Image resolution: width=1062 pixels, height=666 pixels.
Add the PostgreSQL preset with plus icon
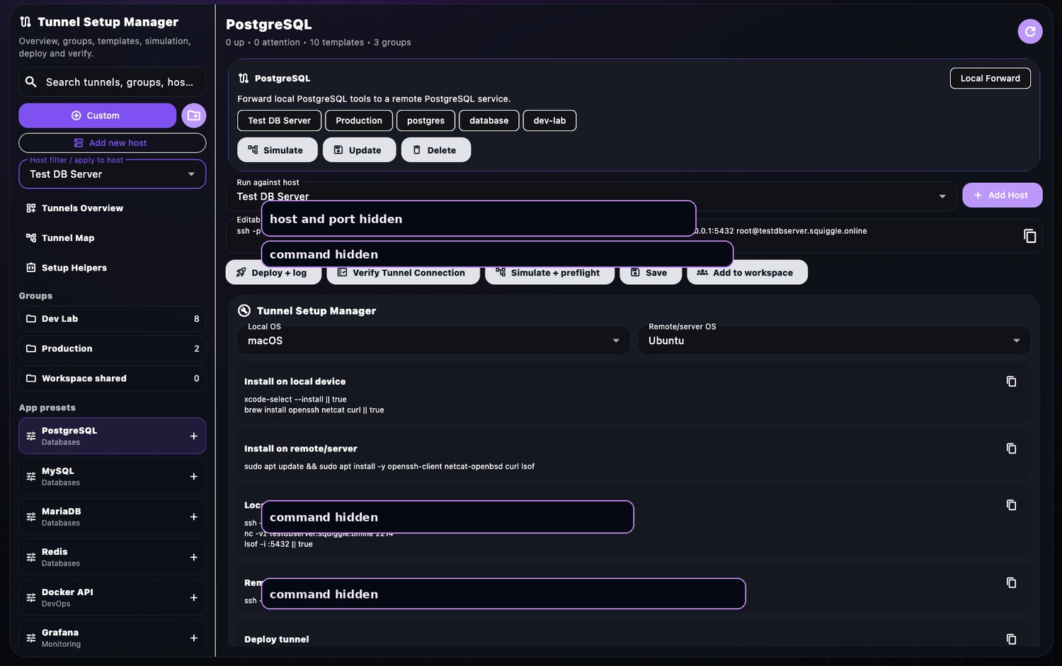tap(194, 436)
